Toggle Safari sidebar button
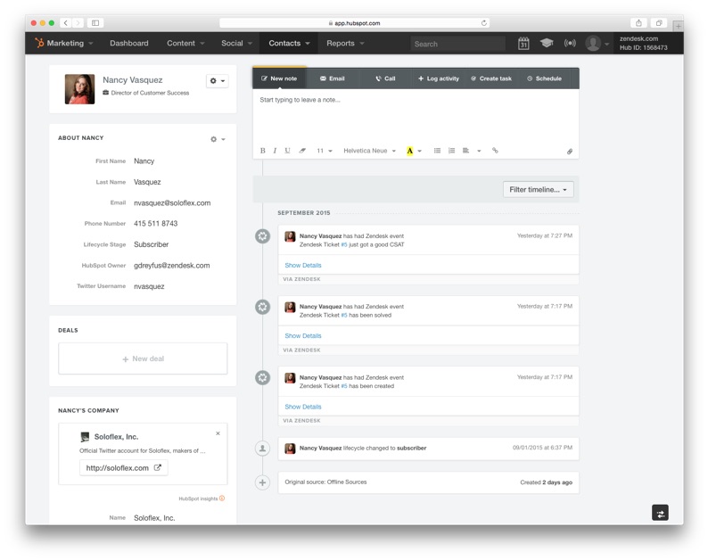The height and width of the screenshot is (560, 708). coord(95,22)
